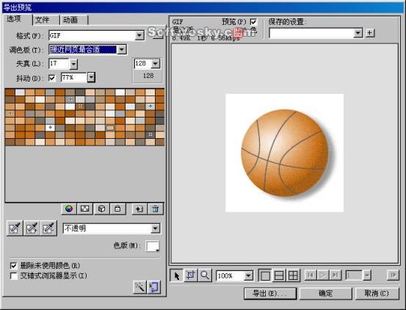Expand the 调色板 palette dropdown

tap(122, 49)
